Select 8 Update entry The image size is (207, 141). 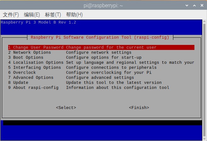click(x=101, y=83)
